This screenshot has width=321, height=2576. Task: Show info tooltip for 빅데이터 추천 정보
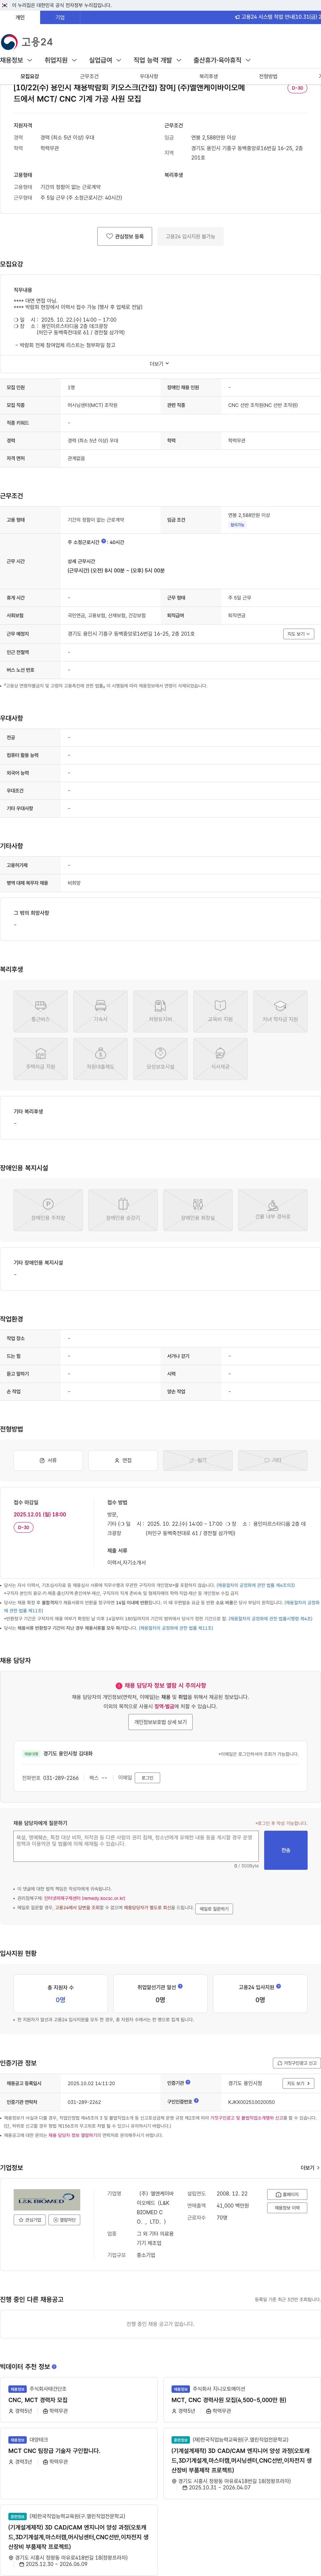[x=54, y=2367]
